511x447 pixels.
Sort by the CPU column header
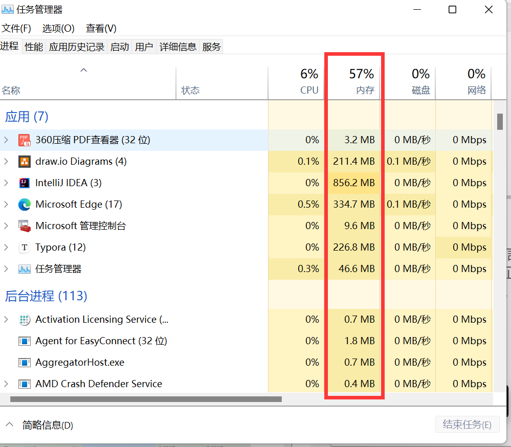click(x=296, y=83)
